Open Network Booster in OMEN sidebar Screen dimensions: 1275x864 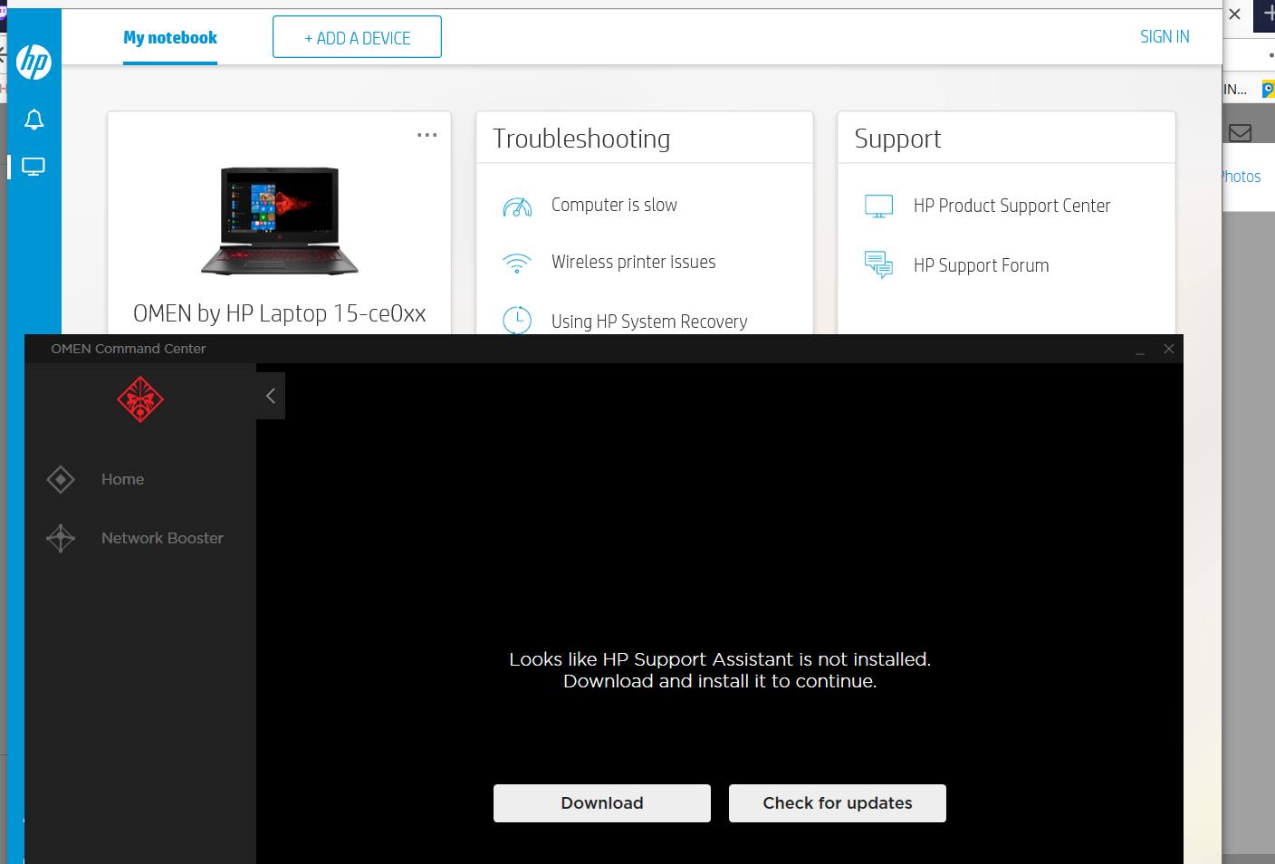coord(162,537)
